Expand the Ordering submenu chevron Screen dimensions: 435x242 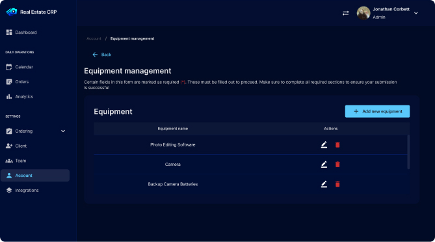(63, 131)
